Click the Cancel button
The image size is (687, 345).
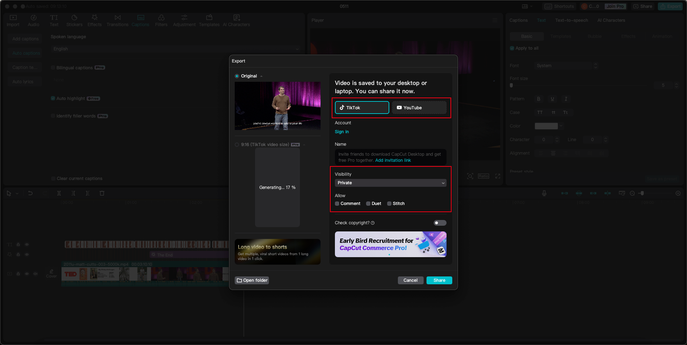point(410,280)
